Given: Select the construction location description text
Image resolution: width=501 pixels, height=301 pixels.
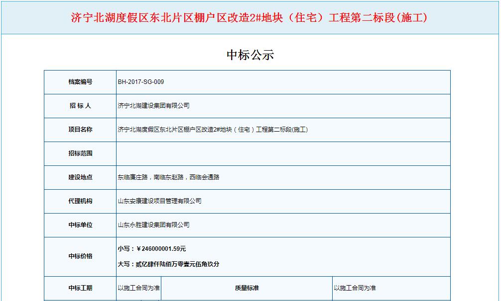Looking at the screenshot, I should coord(168,177).
